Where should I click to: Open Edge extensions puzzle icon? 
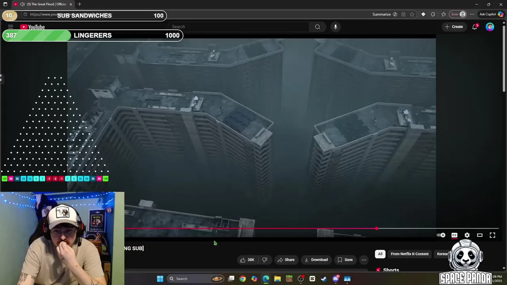[x=433, y=14]
